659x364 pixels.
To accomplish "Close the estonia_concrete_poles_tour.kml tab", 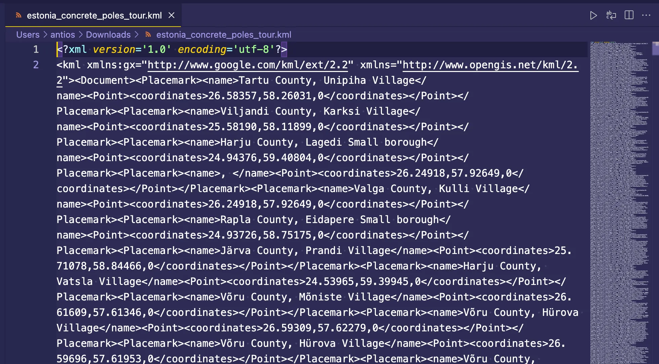I will [x=171, y=15].
